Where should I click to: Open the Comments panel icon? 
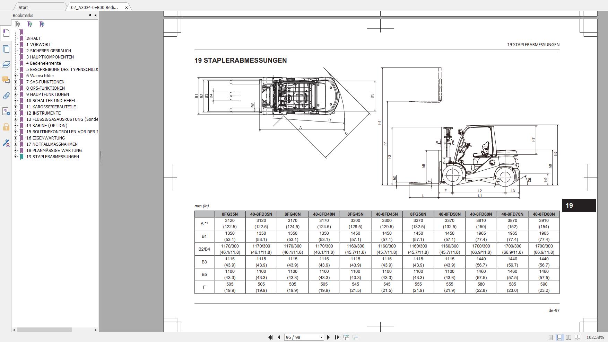click(6, 80)
